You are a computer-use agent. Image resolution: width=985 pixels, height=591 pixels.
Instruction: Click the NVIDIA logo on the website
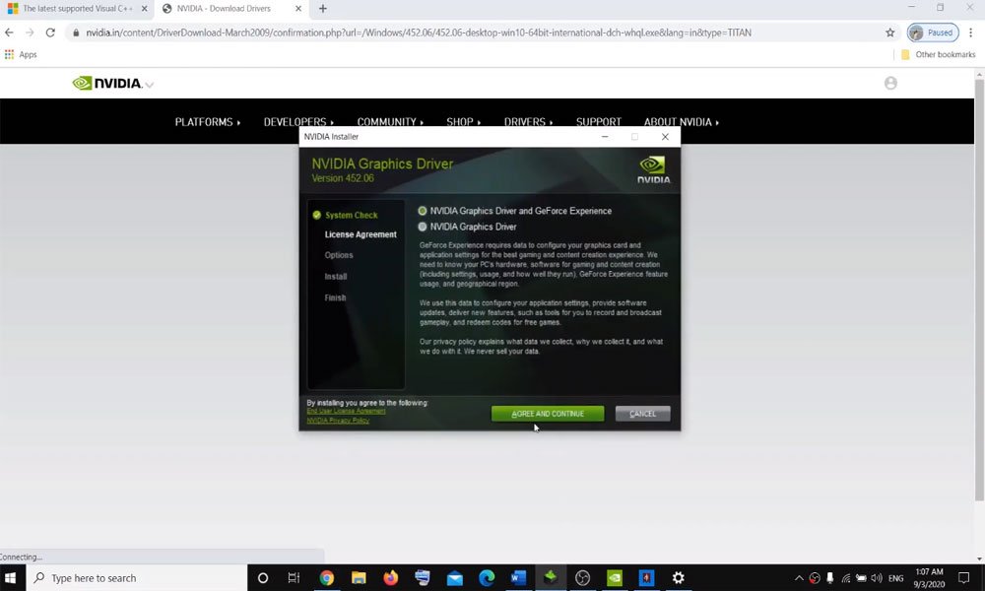pos(107,83)
